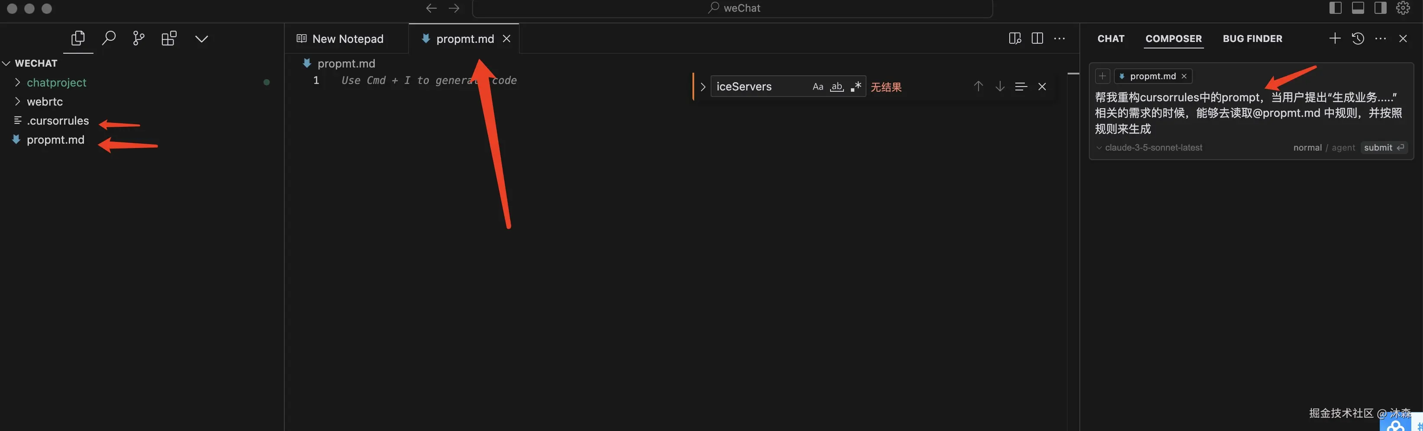The image size is (1423, 431).
Task: Open AI panel more options menu
Action: pyautogui.click(x=1381, y=38)
